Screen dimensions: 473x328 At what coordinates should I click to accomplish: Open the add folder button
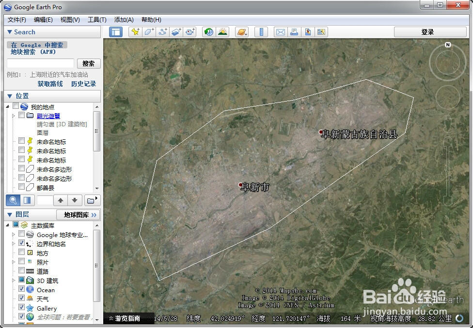click(x=92, y=200)
